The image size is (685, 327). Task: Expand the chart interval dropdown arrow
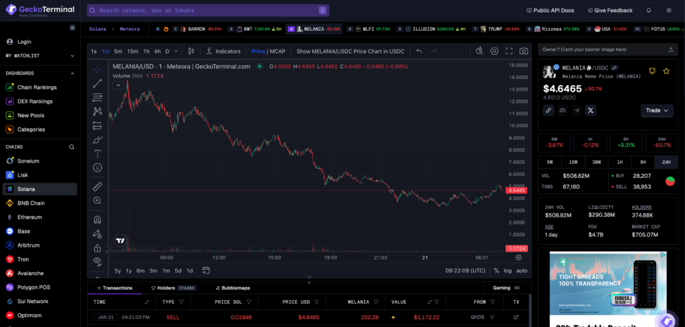point(177,51)
